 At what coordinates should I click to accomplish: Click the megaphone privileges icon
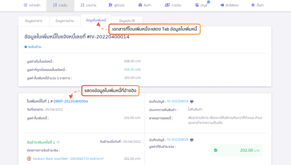coord(222,5)
